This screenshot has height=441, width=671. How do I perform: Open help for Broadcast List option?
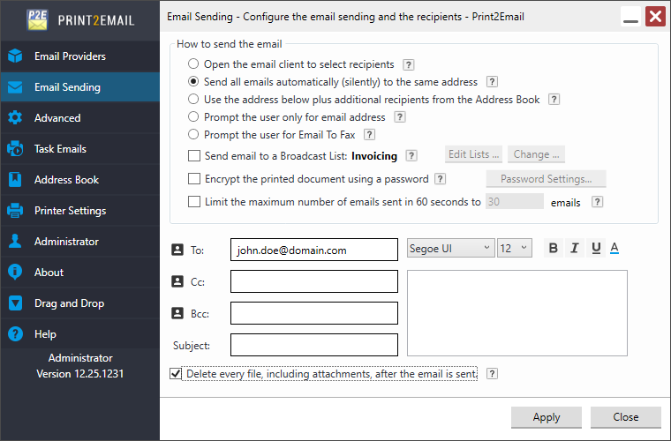(411, 155)
